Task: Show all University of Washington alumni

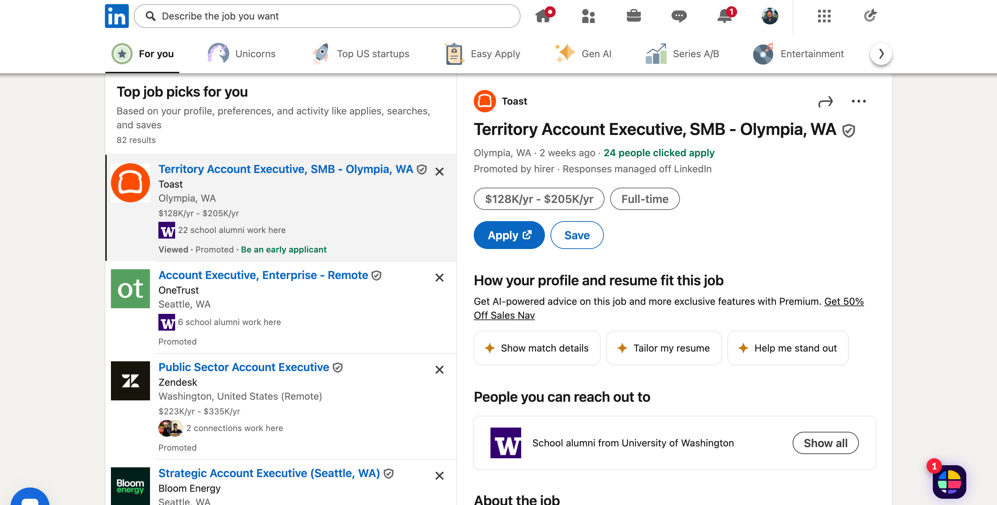Action: (x=825, y=443)
